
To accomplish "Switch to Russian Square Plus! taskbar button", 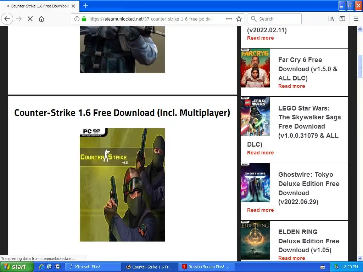I will pyautogui.click(x=207, y=267).
